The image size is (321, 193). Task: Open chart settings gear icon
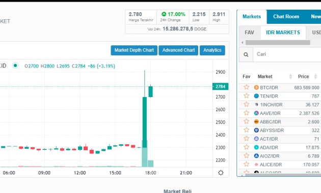pos(221,173)
